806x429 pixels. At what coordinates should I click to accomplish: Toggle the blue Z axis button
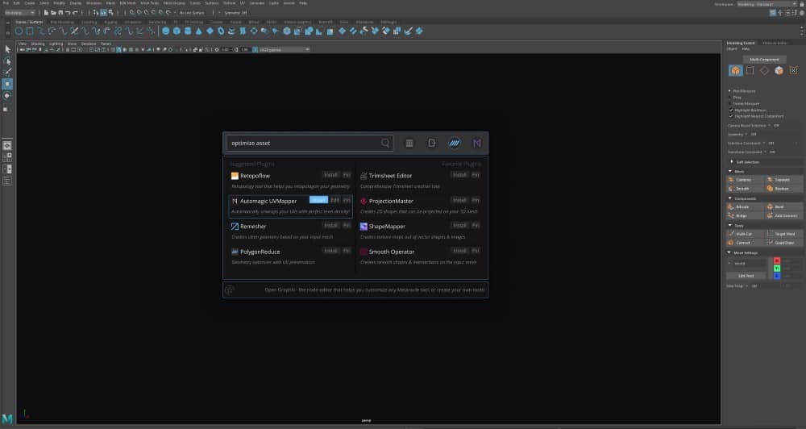click(x=777, y=277)
